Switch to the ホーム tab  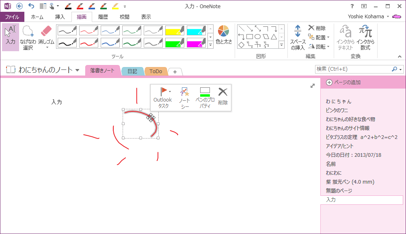(x=37, y=17)
